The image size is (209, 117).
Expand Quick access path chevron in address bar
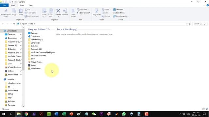coord(34,24)
